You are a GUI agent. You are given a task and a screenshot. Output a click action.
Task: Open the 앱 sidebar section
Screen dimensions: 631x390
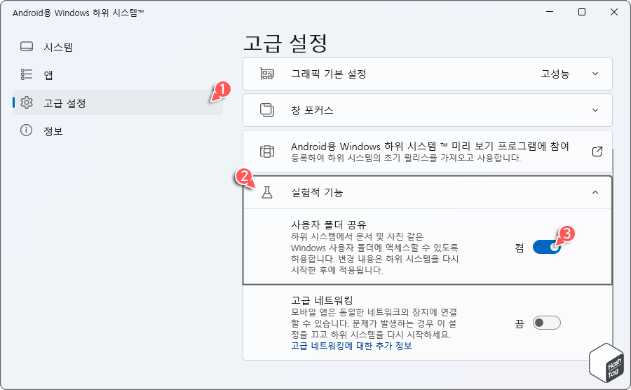(118, 74)
